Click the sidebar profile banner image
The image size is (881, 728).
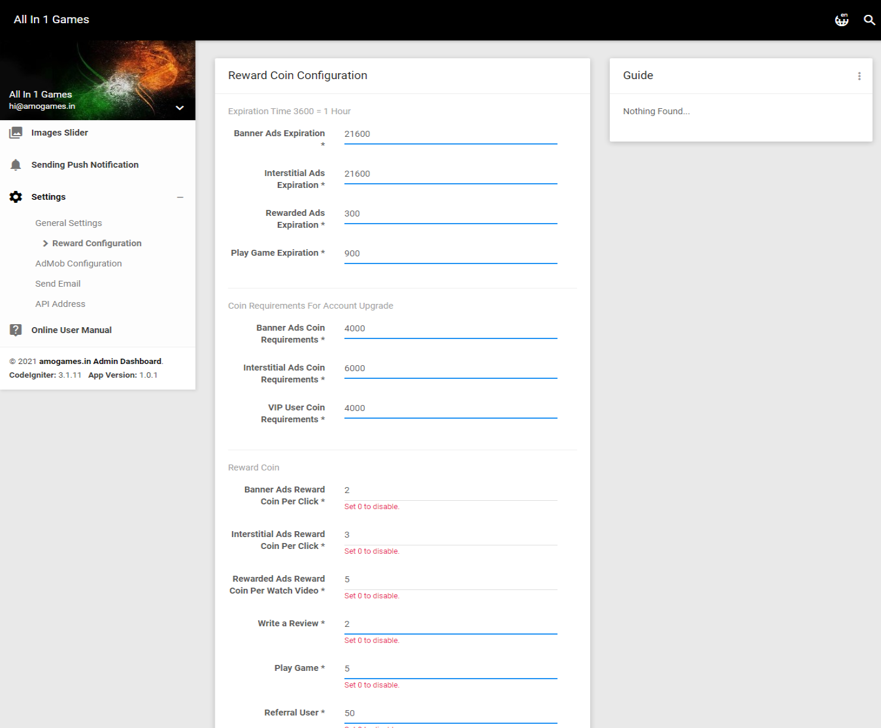click(98, 80)
